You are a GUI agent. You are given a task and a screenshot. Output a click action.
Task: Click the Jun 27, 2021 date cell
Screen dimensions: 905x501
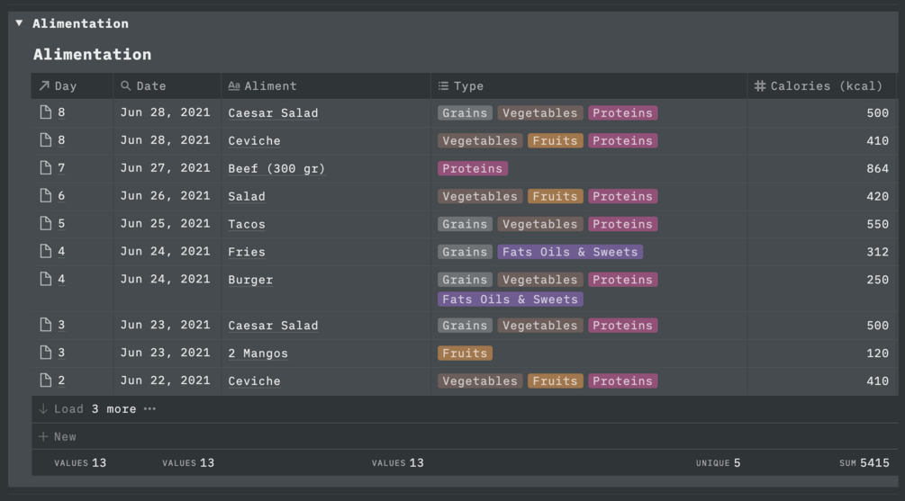click(165, 168)
